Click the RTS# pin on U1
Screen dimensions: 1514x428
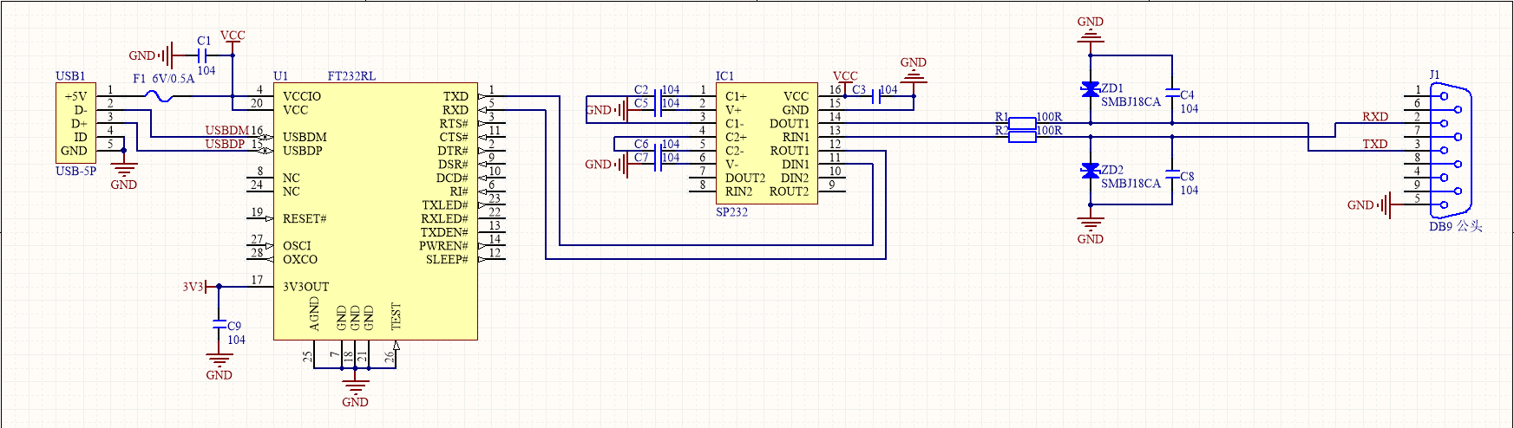454,124
